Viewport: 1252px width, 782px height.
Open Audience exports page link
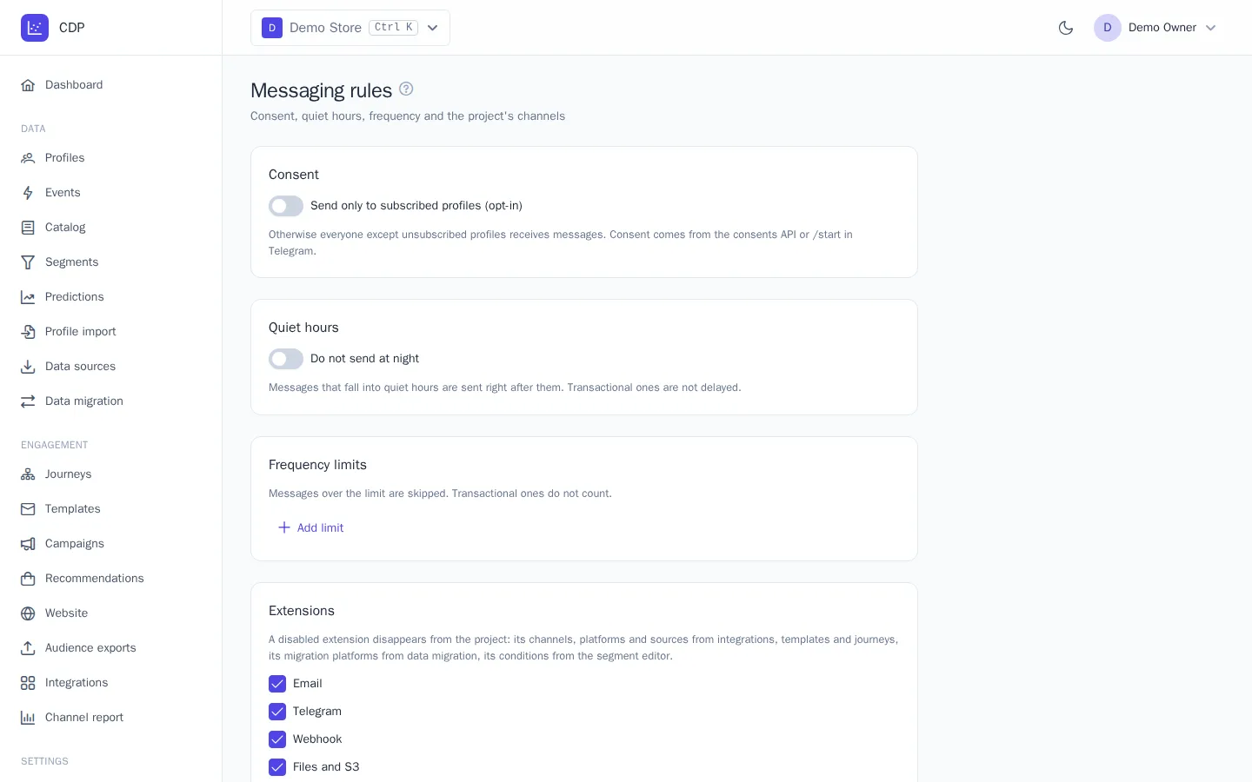pyautogui.click(x=111, y=648)
